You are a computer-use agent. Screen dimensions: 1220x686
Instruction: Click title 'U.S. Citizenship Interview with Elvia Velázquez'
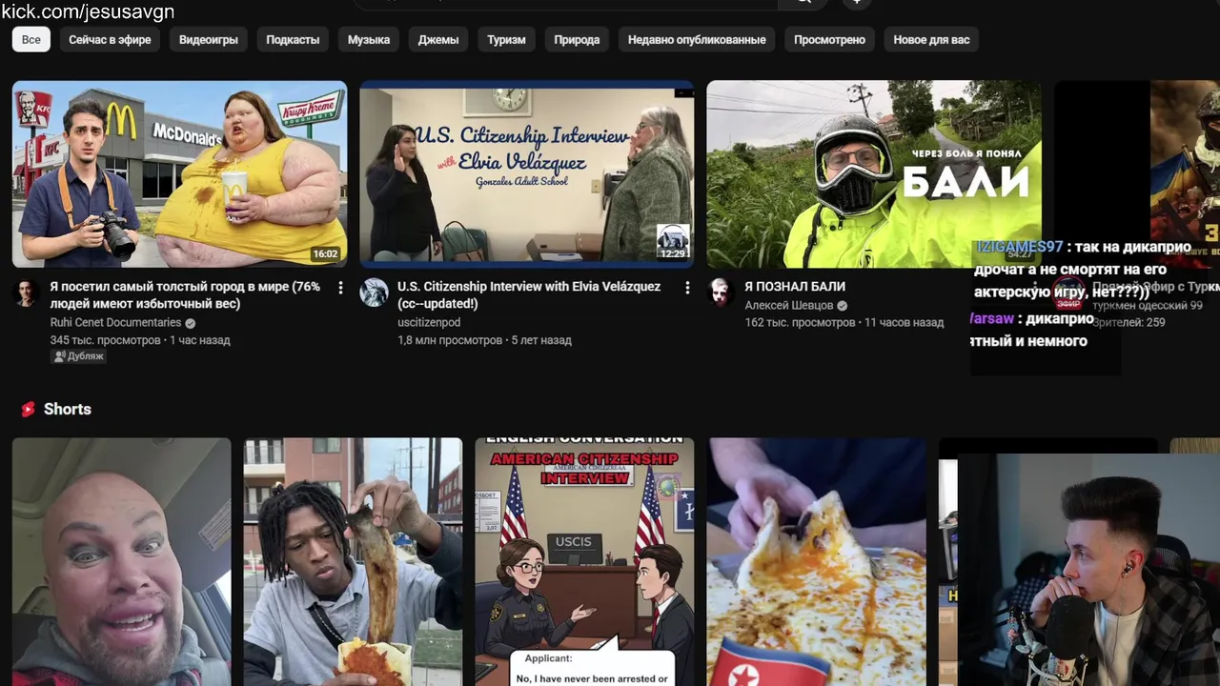[x=529, y=294]
